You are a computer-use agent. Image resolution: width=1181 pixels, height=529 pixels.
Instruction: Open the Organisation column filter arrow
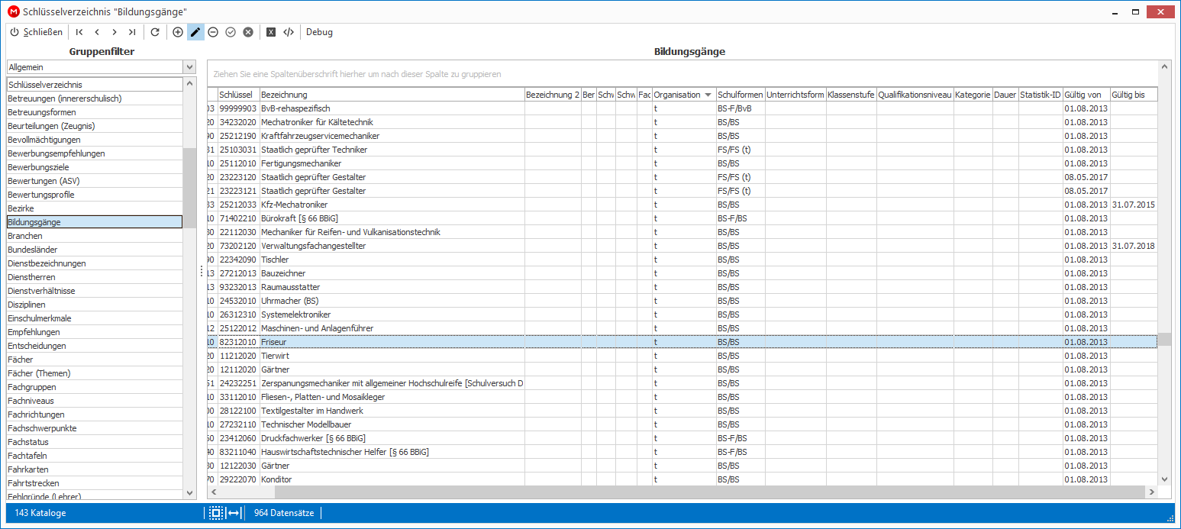tap(708, 95)
